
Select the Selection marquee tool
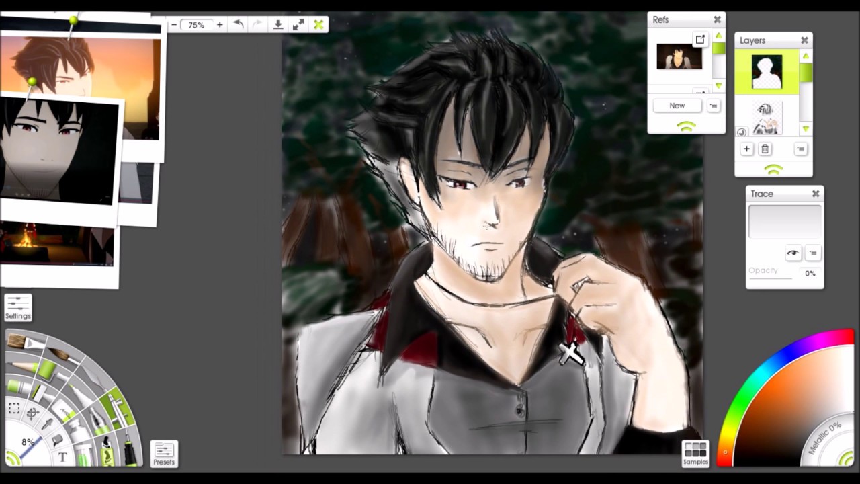[x=14, y=408]
